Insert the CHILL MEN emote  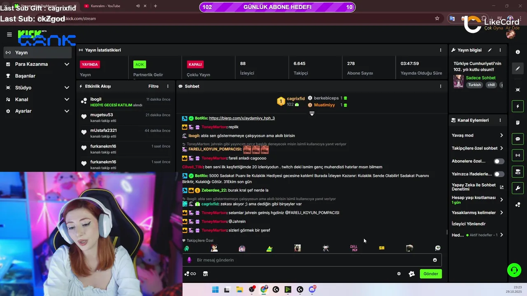coord(354,248)
